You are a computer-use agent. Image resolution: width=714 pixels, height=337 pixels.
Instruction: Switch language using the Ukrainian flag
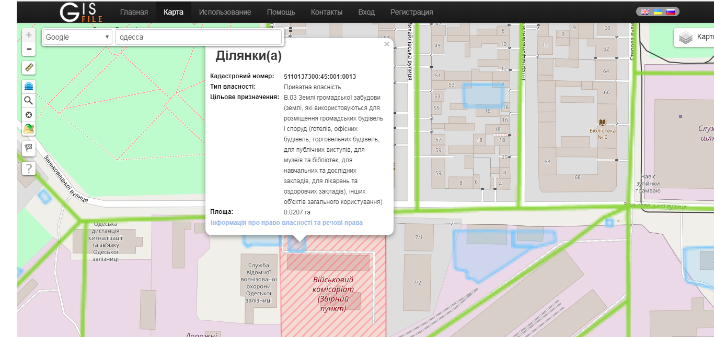(658, 12)
